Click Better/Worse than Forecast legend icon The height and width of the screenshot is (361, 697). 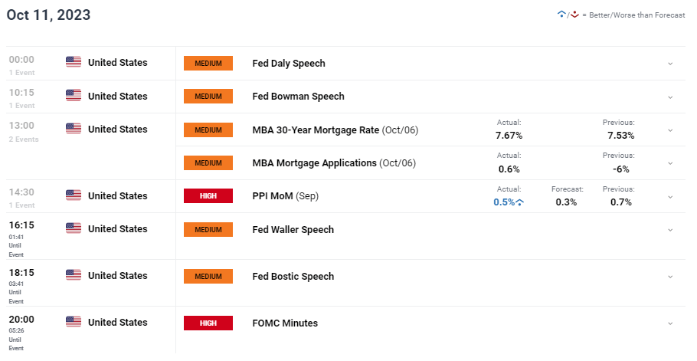[x=568, y=15]
